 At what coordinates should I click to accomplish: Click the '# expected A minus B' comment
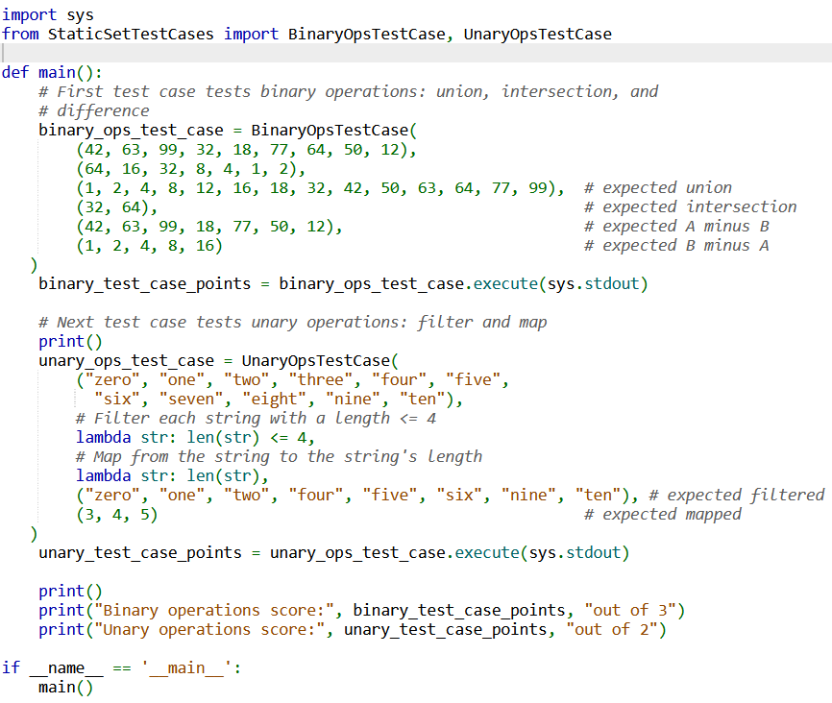point(676,226)
